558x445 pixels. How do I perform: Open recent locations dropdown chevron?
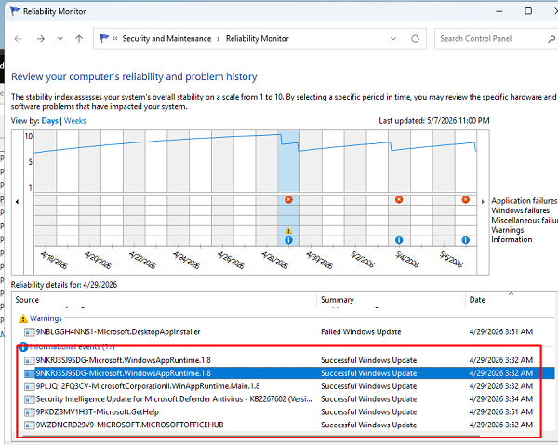(x=60, y=39)
